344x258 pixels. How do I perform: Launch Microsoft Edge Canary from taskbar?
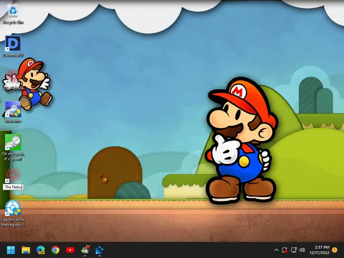(41, 250)
